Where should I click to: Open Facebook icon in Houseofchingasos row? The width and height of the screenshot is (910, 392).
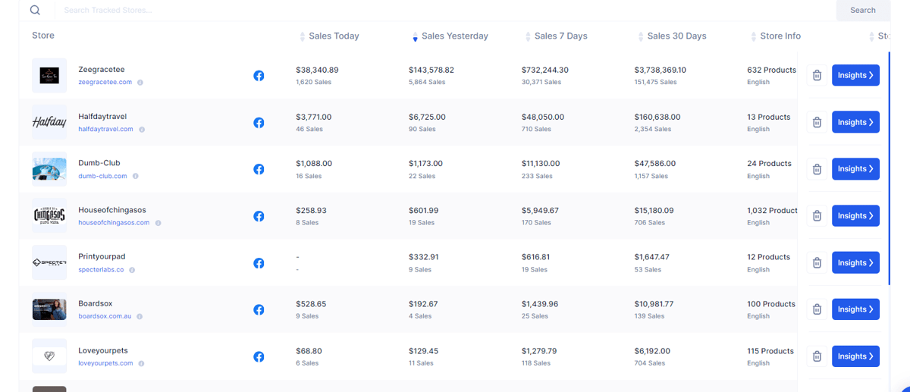pyautogui.click(x=259, y=216)
